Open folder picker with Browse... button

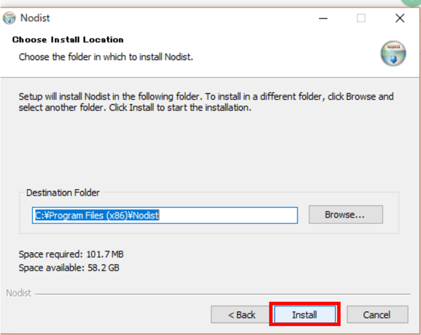[346, 215]
